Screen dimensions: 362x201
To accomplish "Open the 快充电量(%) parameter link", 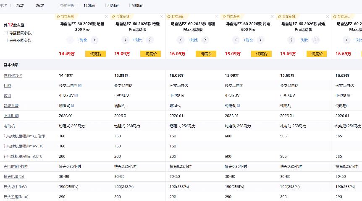I will (x=14, y=177).
